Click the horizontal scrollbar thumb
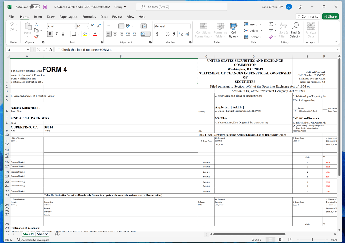The image size is (345, 243). point(249,234)
